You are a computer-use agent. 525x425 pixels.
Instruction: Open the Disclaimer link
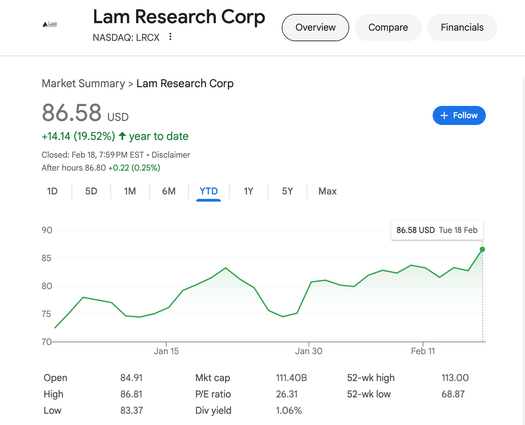[x=171, y=155]
